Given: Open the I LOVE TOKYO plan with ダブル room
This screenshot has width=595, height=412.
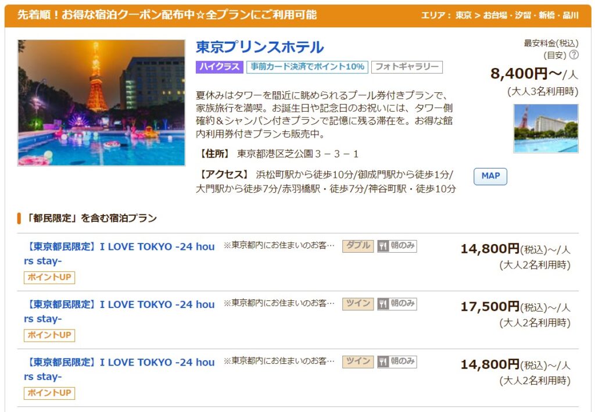Looking at the screenshot, I should pos(119,253).
